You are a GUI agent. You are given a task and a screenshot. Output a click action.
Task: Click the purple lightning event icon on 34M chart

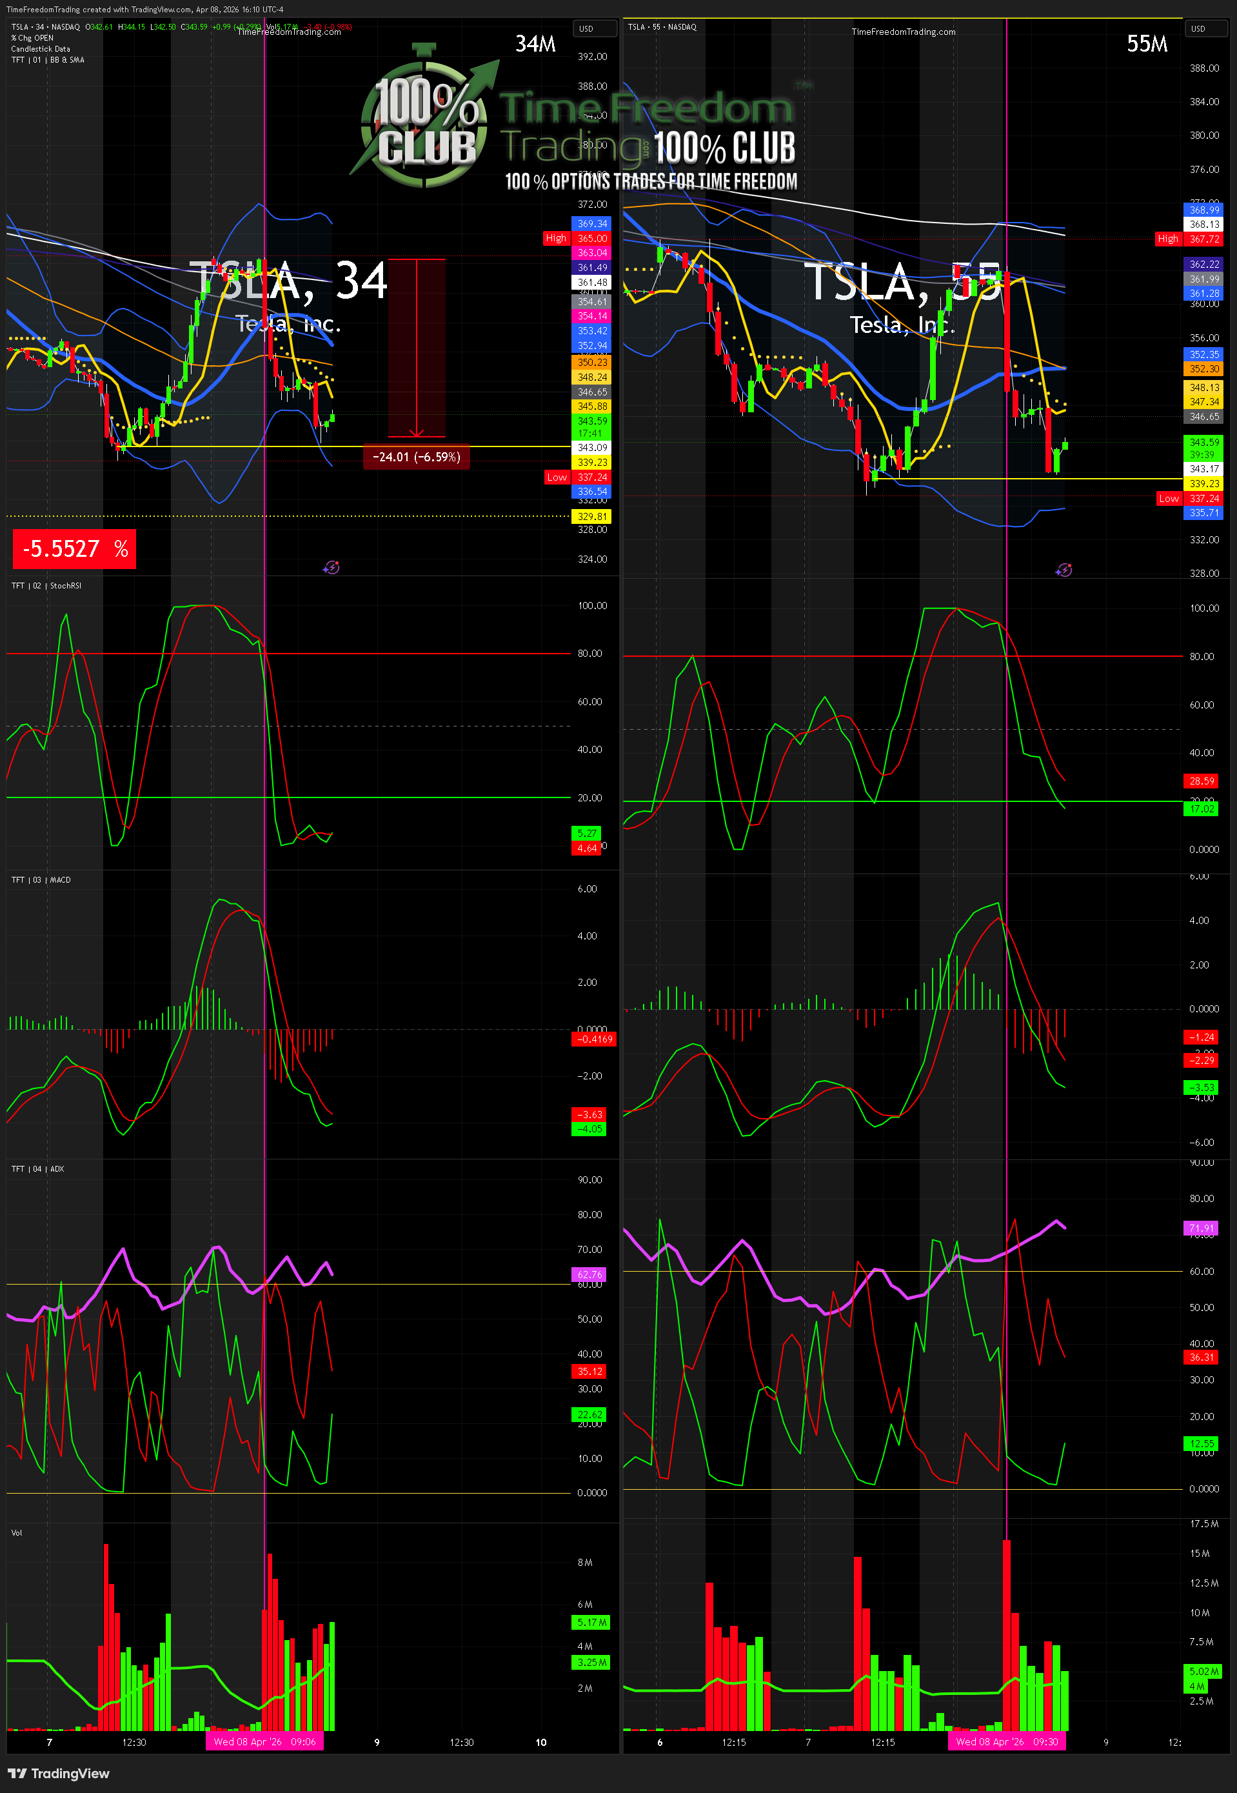331,567
